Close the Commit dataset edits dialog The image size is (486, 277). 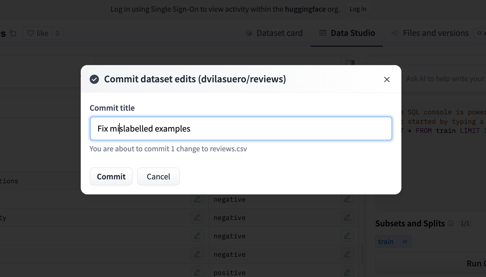pyautogui.click(x=387, y=80)
